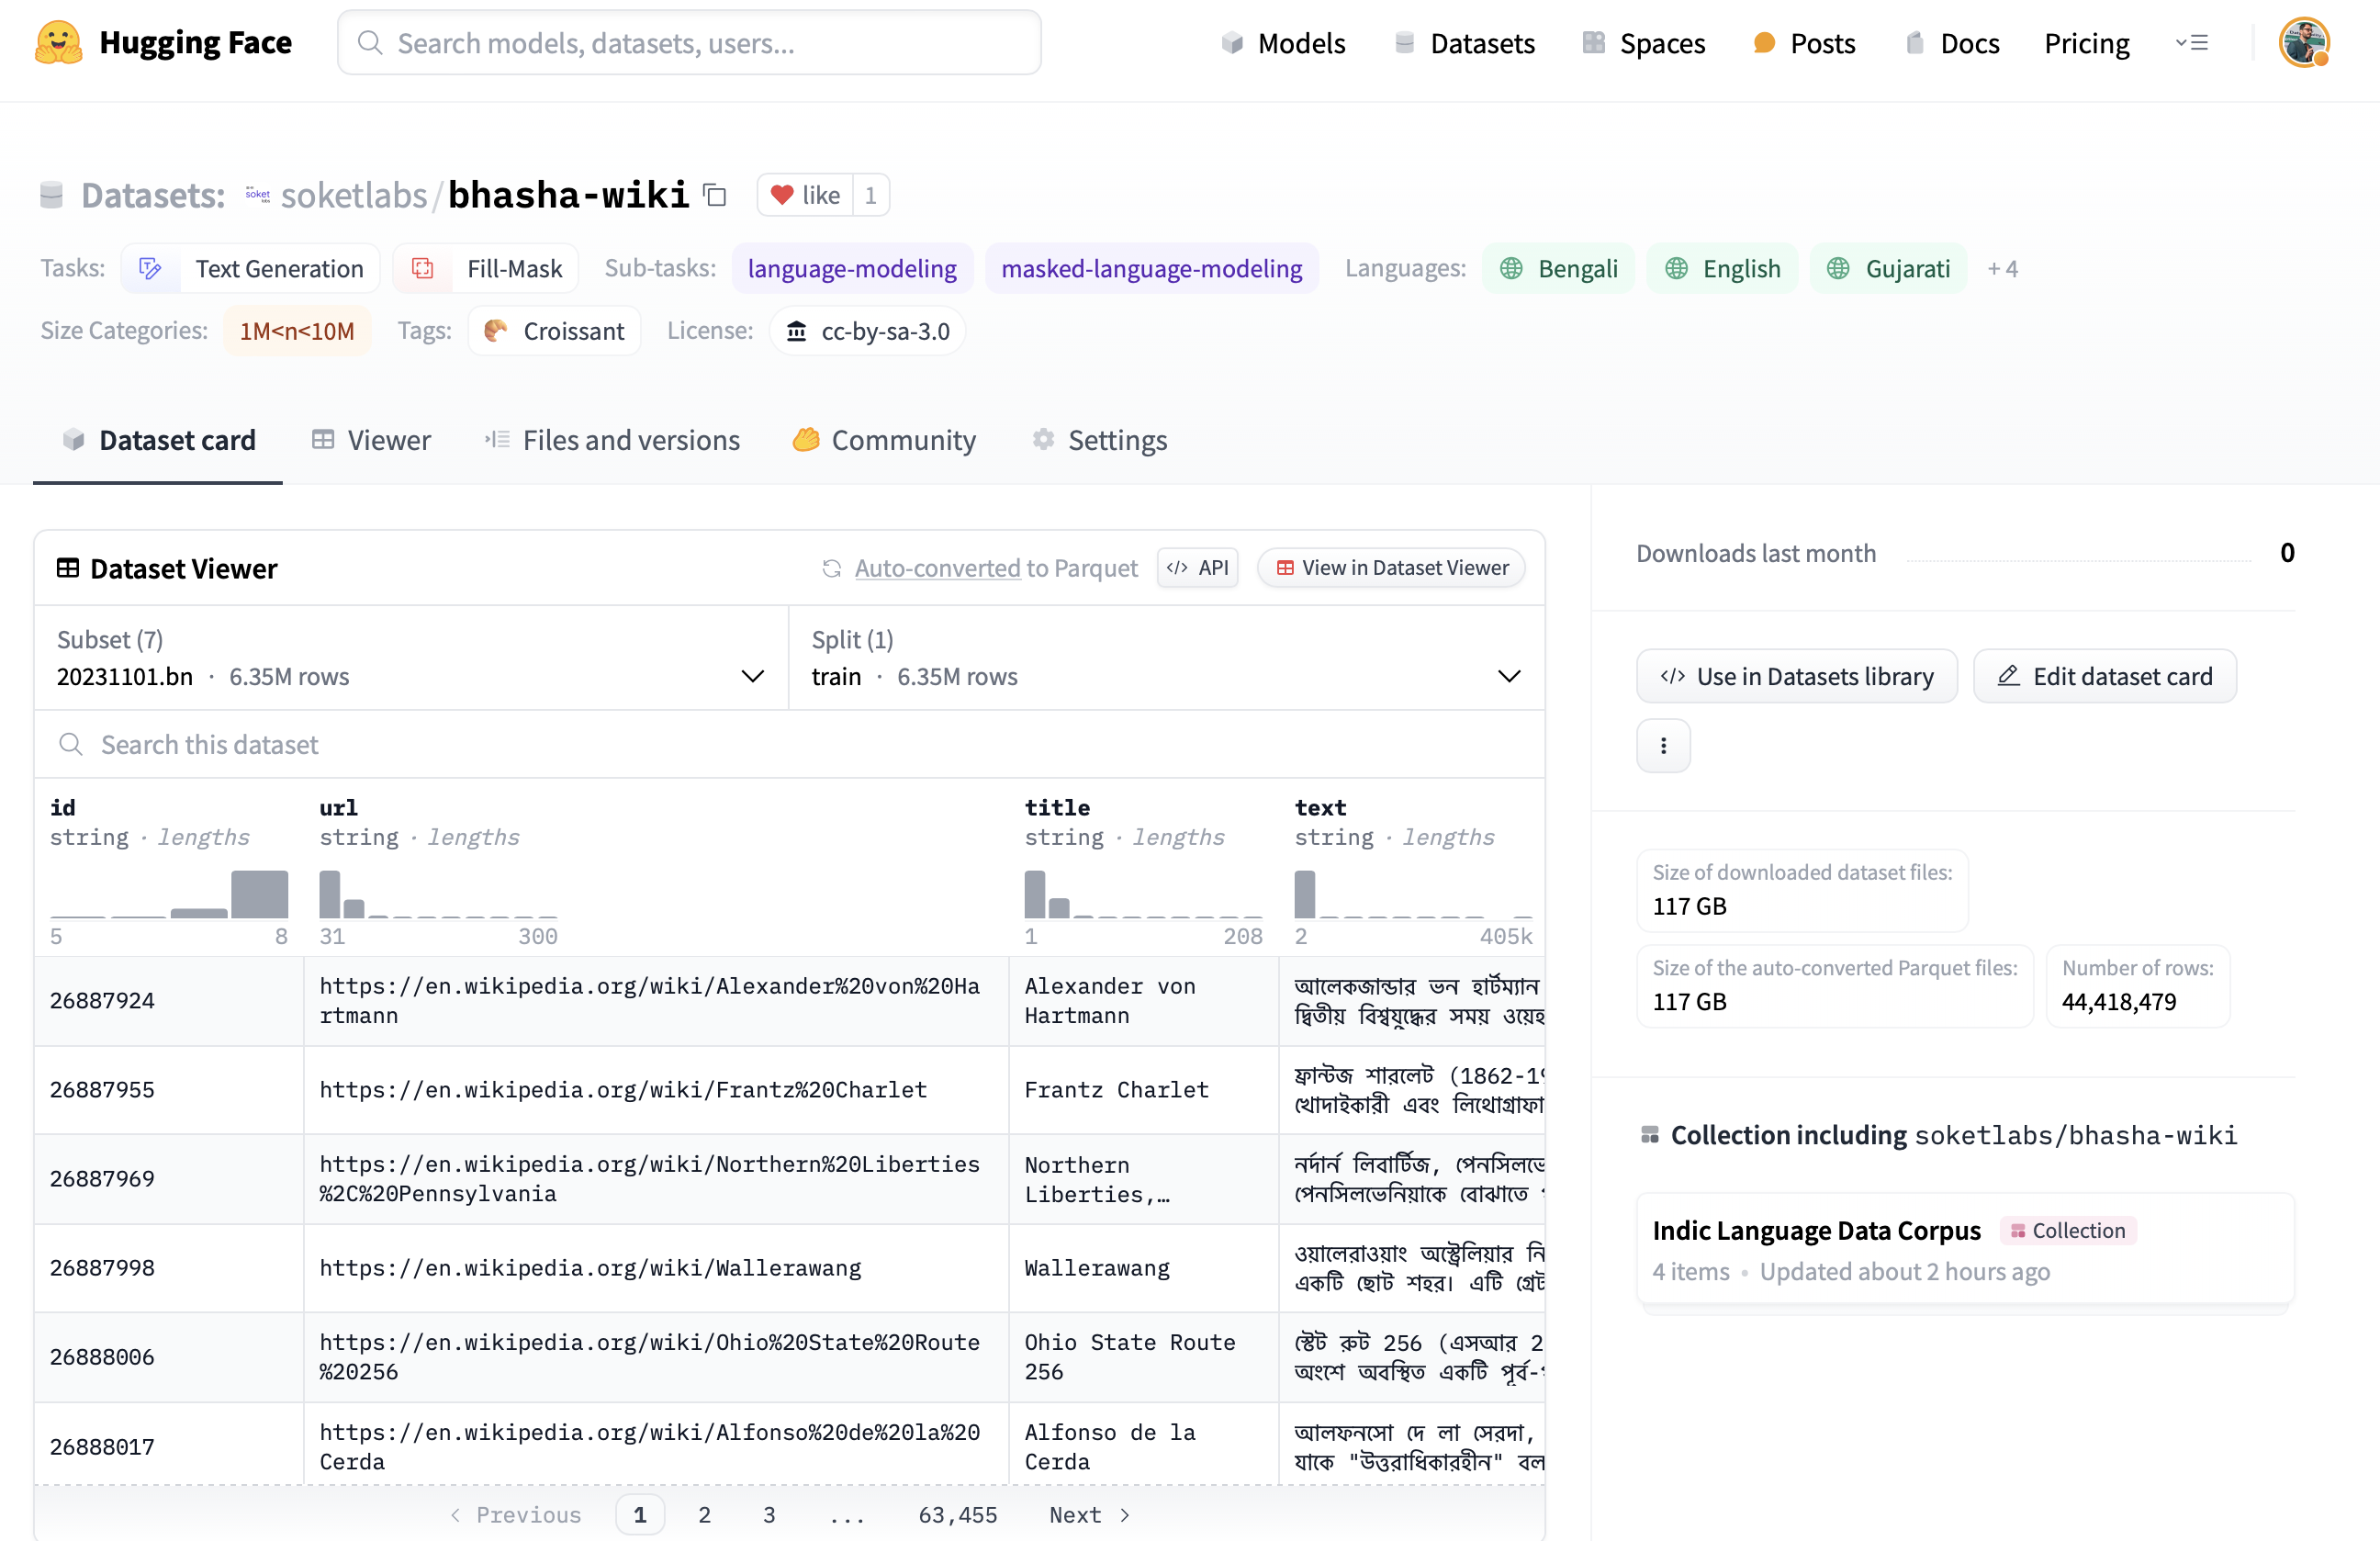Open the Settings tab

[x=1099, y=440]
